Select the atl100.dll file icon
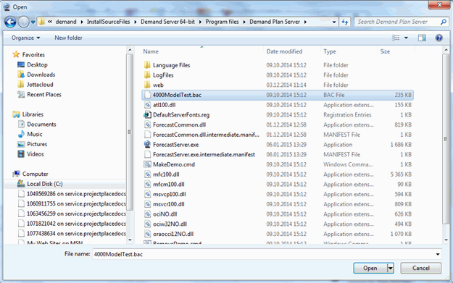The image size is (453, 283). coord(147,105)
